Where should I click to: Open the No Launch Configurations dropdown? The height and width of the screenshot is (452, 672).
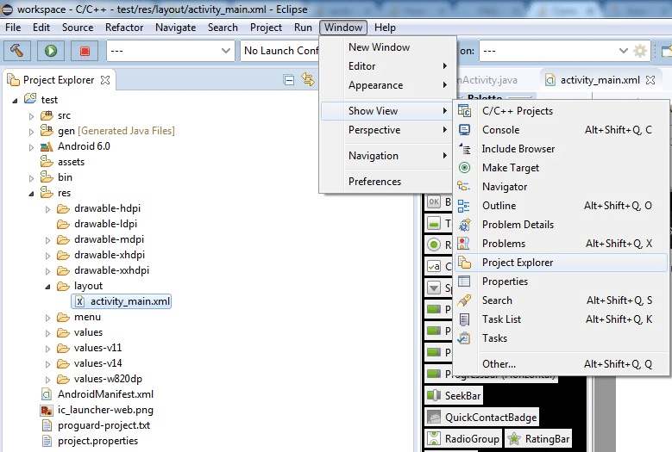pos(279,51)
